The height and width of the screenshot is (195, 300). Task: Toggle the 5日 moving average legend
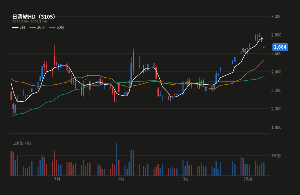(x=19, y=27)
